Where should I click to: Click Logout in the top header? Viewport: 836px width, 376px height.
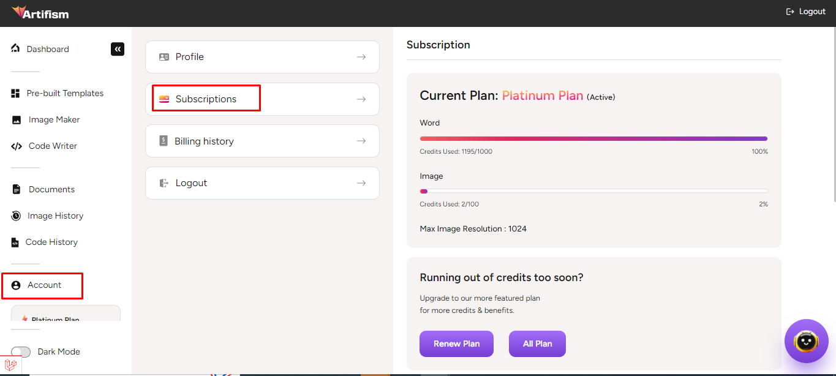[806, 12]
